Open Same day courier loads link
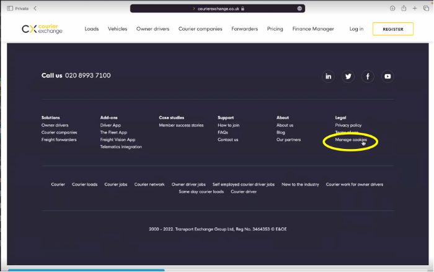434x272 pixels. [x=201, y=192]
